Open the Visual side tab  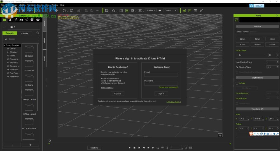click(x=45, y=58)
